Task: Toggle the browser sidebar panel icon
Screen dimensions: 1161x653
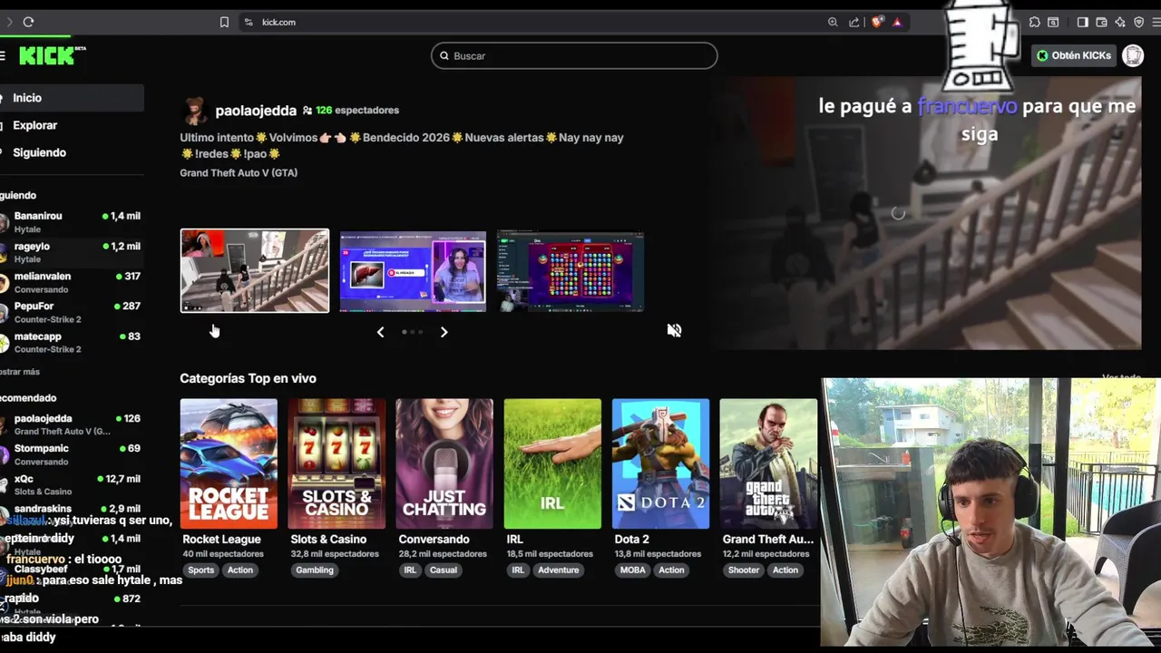Action: coord(1082,22)
